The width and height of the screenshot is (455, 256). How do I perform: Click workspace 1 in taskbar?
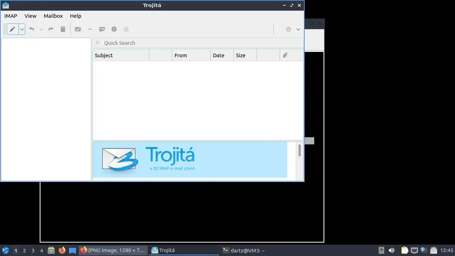tap(16, 251)
